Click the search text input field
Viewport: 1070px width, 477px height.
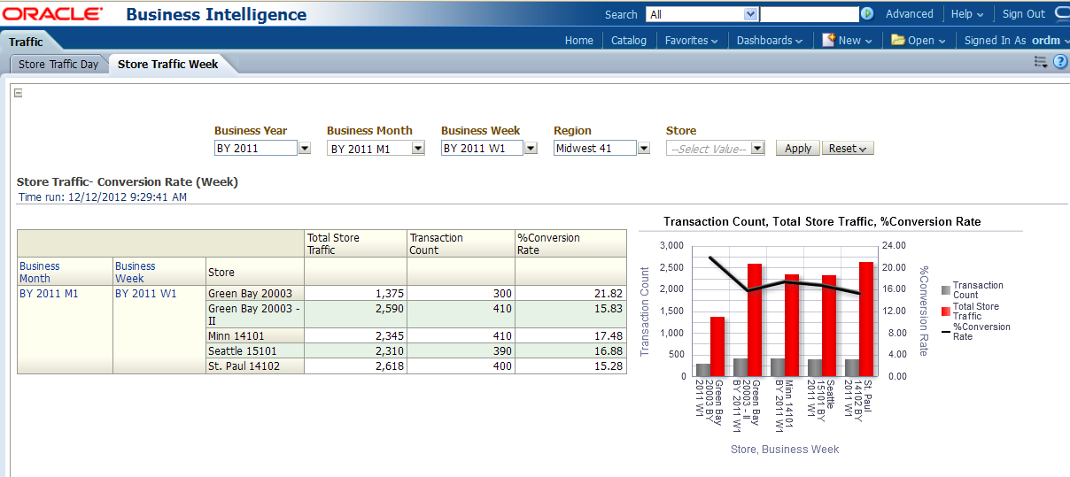[809, 14]
